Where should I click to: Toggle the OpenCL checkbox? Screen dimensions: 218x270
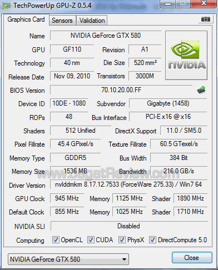point(56,240)
